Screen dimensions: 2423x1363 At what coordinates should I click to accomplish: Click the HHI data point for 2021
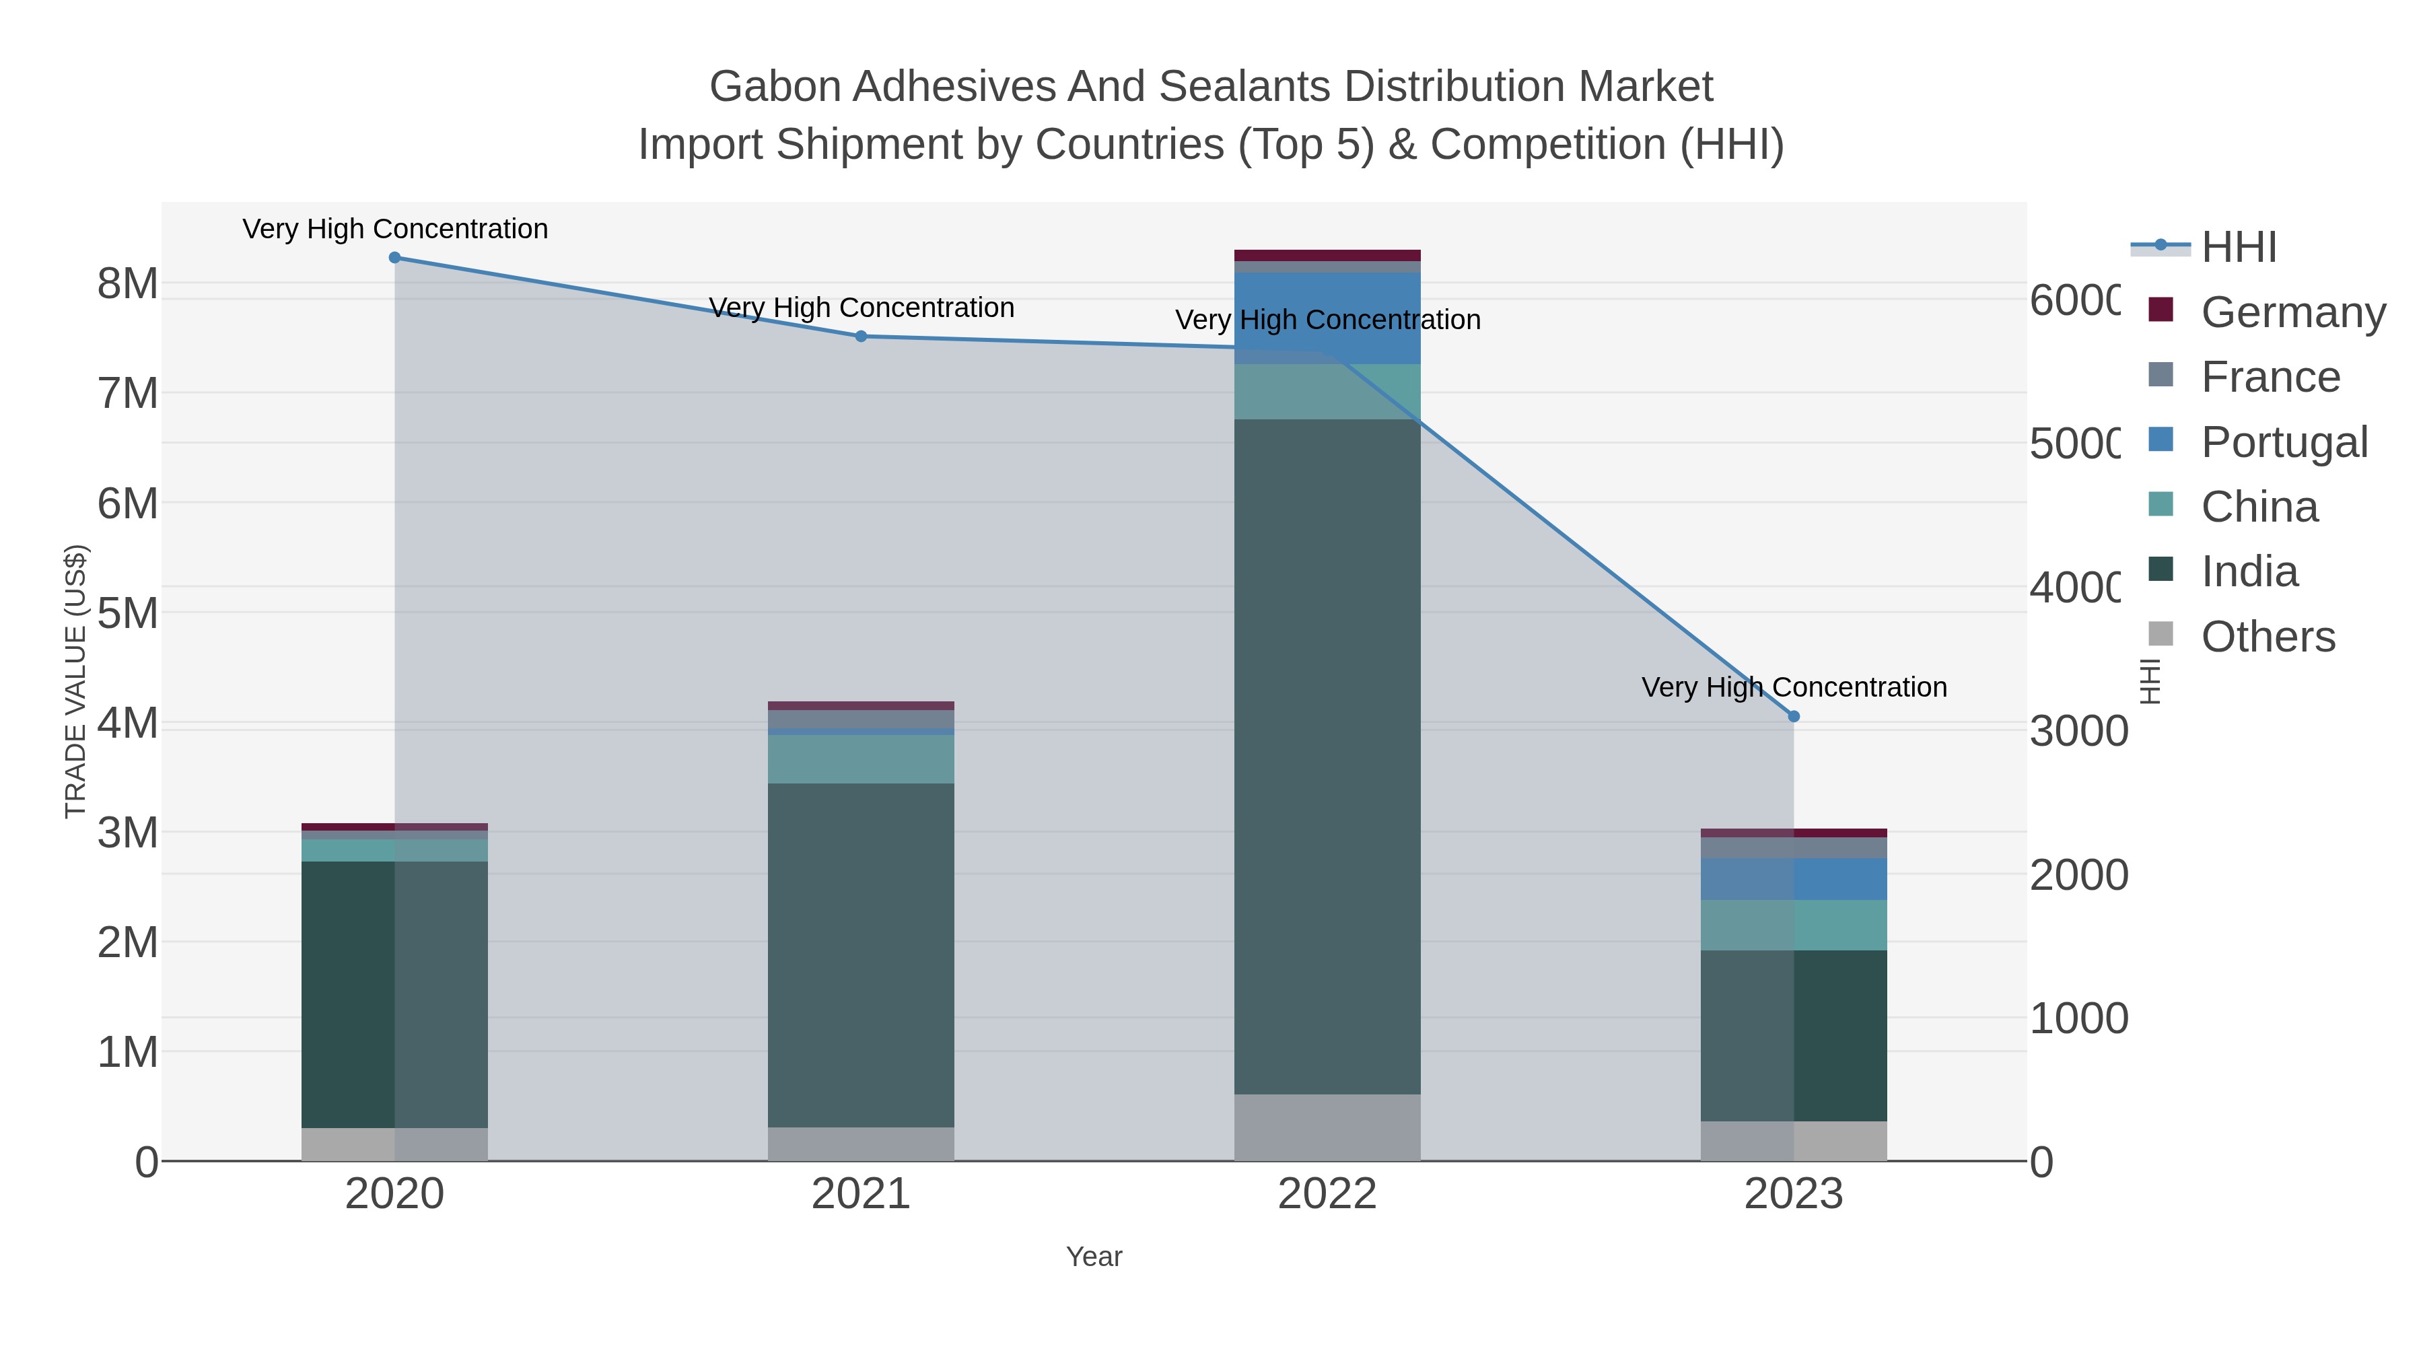click(x=861, y=337)
